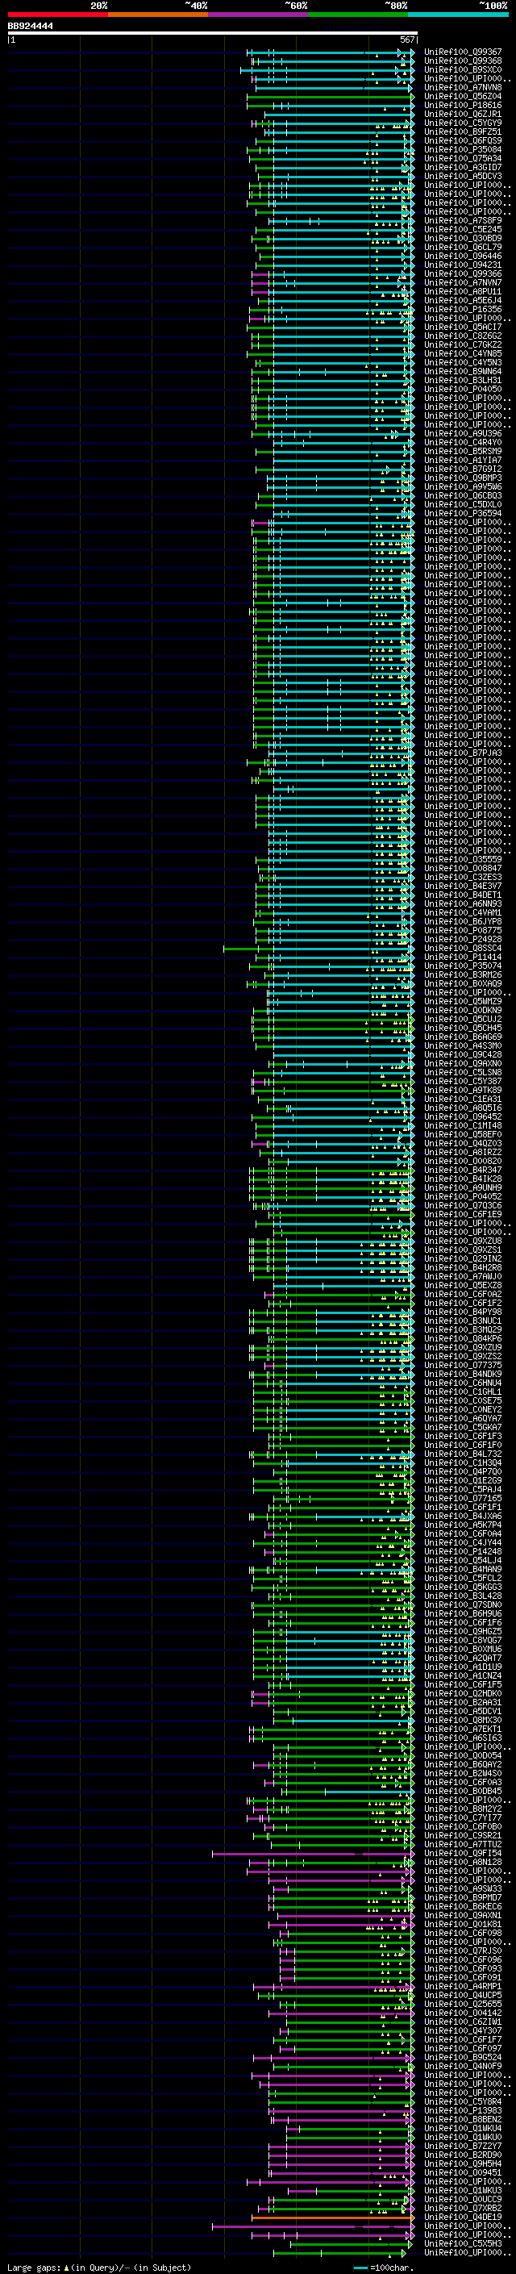Click the red 20% identity legend bar
The height and width of the screenshot is (2274, 516).
pyautogui.click(x=57, y=15)
